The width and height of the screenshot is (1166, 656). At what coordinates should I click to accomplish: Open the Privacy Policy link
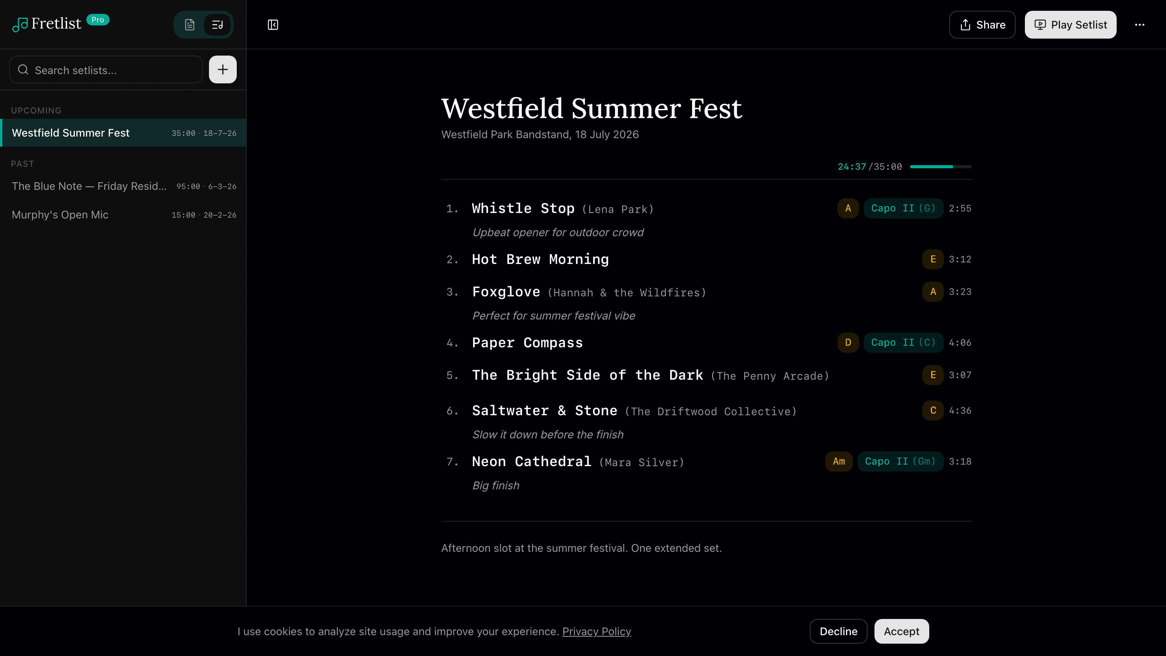(x=596, y=631)
